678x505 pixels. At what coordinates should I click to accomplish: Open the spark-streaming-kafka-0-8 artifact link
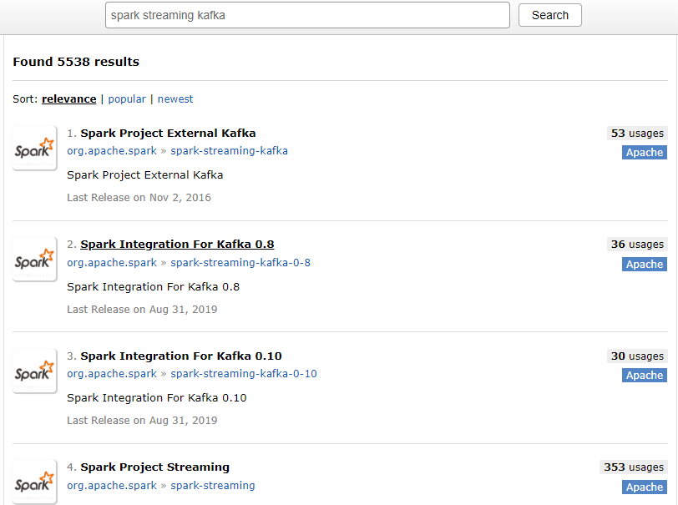coord(240,262)
